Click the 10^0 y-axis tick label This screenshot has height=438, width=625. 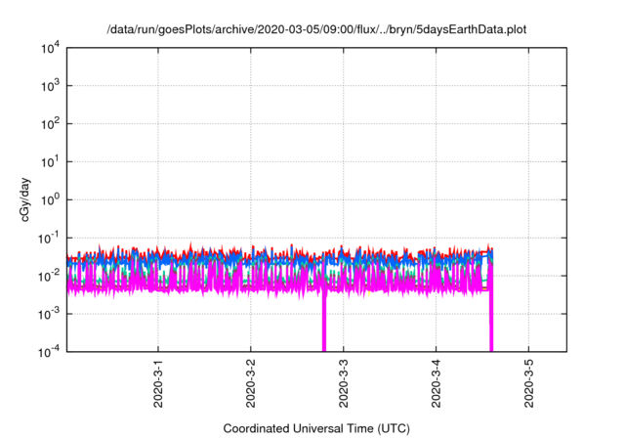pos(50,199)
